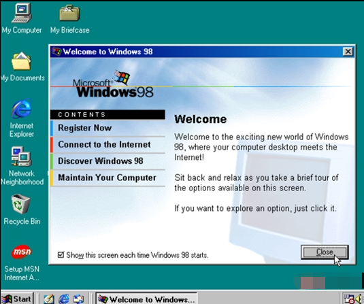Open Maintain Your Computer option
This screenshot has height=304, width=364.
107,178
